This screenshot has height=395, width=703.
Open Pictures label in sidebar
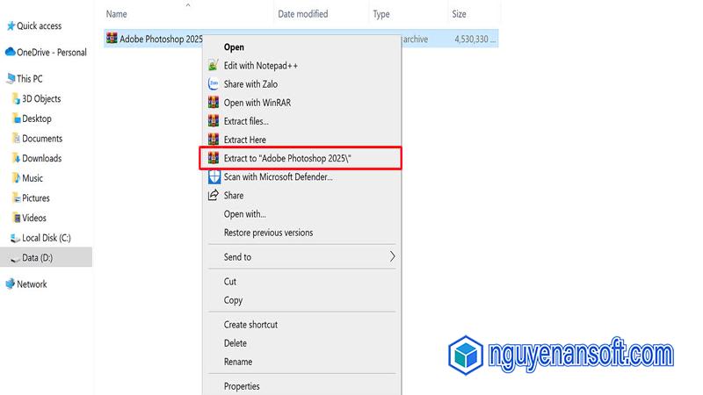36,198
